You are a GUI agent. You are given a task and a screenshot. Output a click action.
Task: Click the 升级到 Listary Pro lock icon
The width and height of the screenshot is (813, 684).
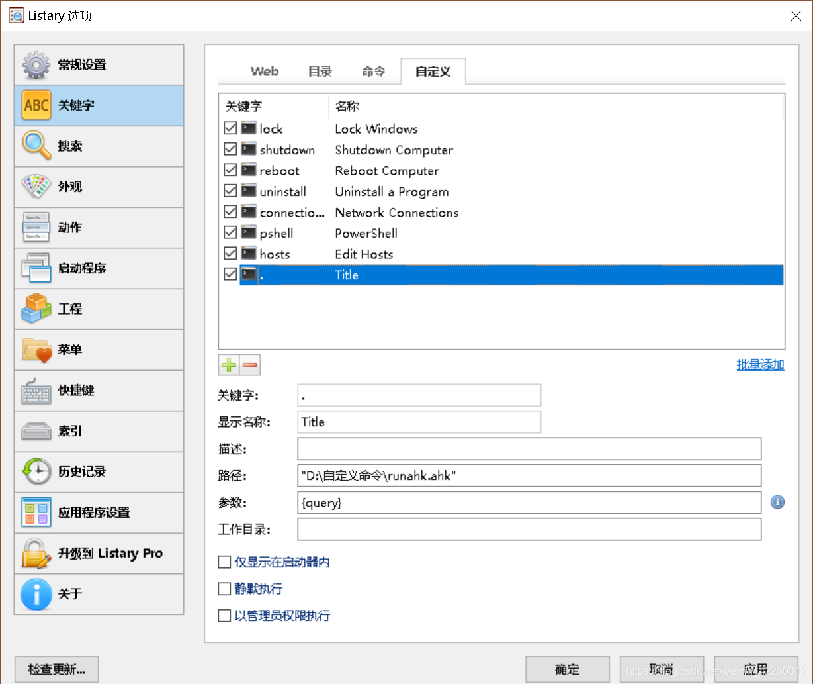pyautogui.click(x=36, y=553)
